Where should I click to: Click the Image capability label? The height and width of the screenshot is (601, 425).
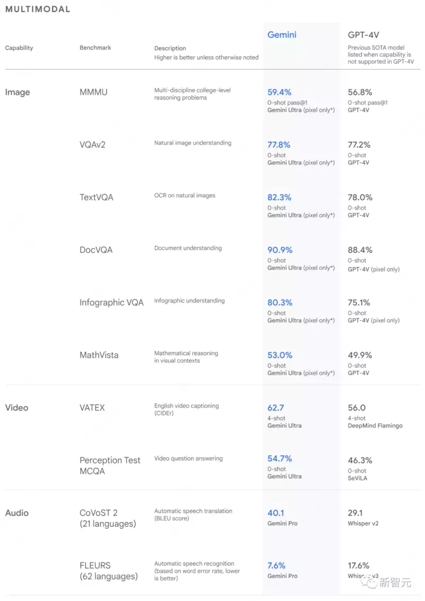17,92
